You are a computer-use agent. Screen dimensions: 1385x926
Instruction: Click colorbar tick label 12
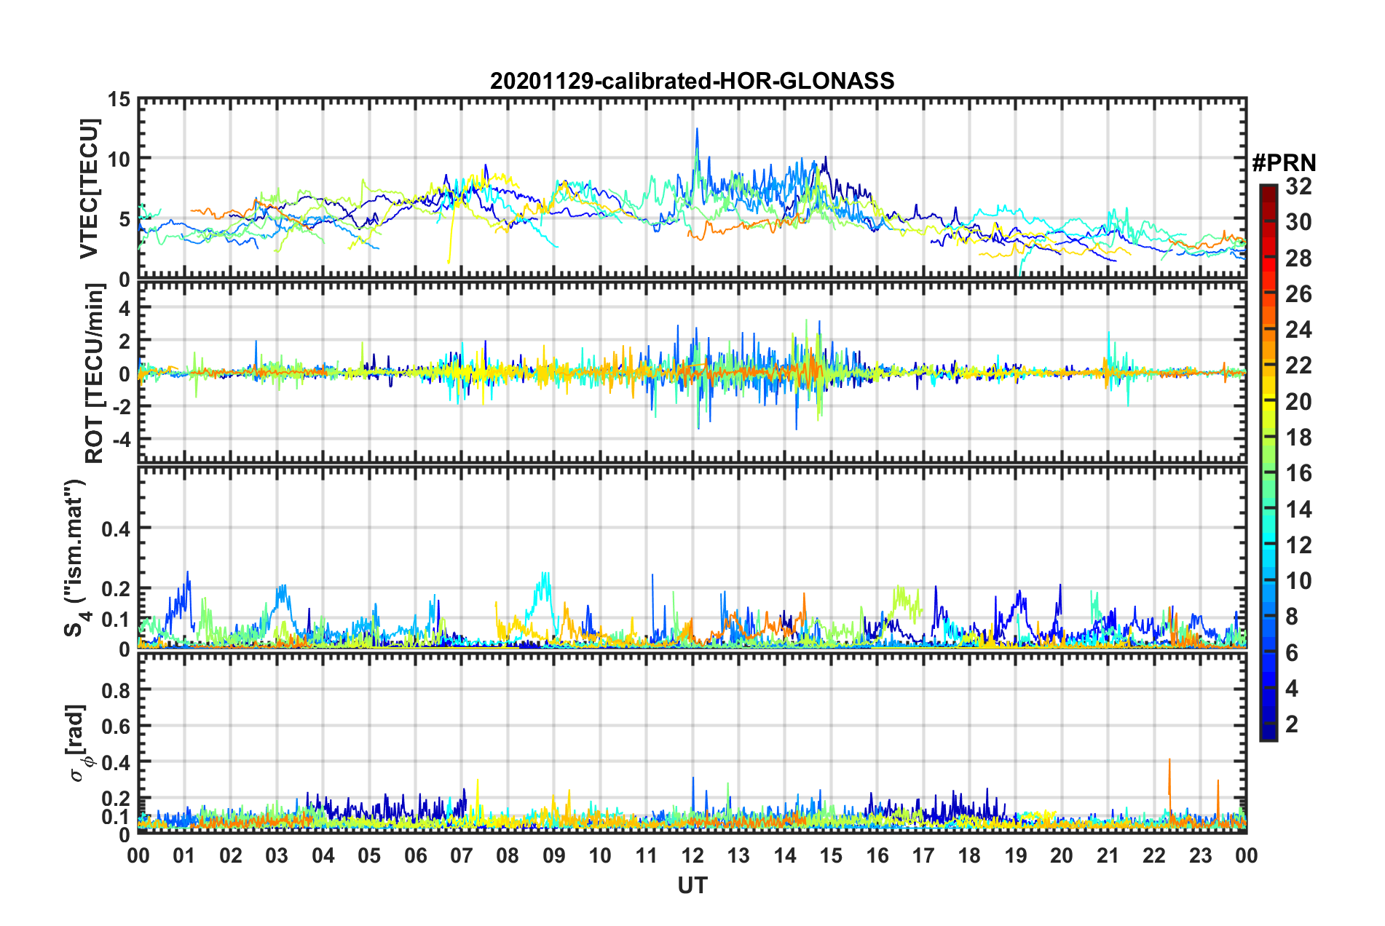pos(1298,545)
